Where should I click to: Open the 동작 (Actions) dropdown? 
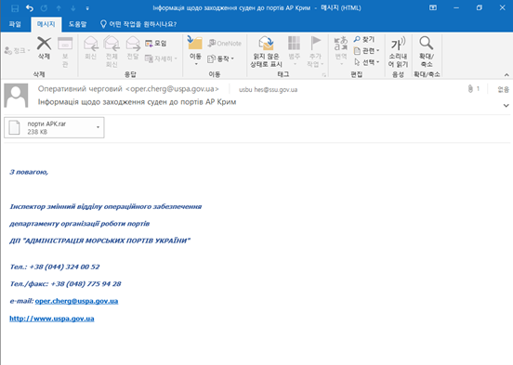(221, 59)
